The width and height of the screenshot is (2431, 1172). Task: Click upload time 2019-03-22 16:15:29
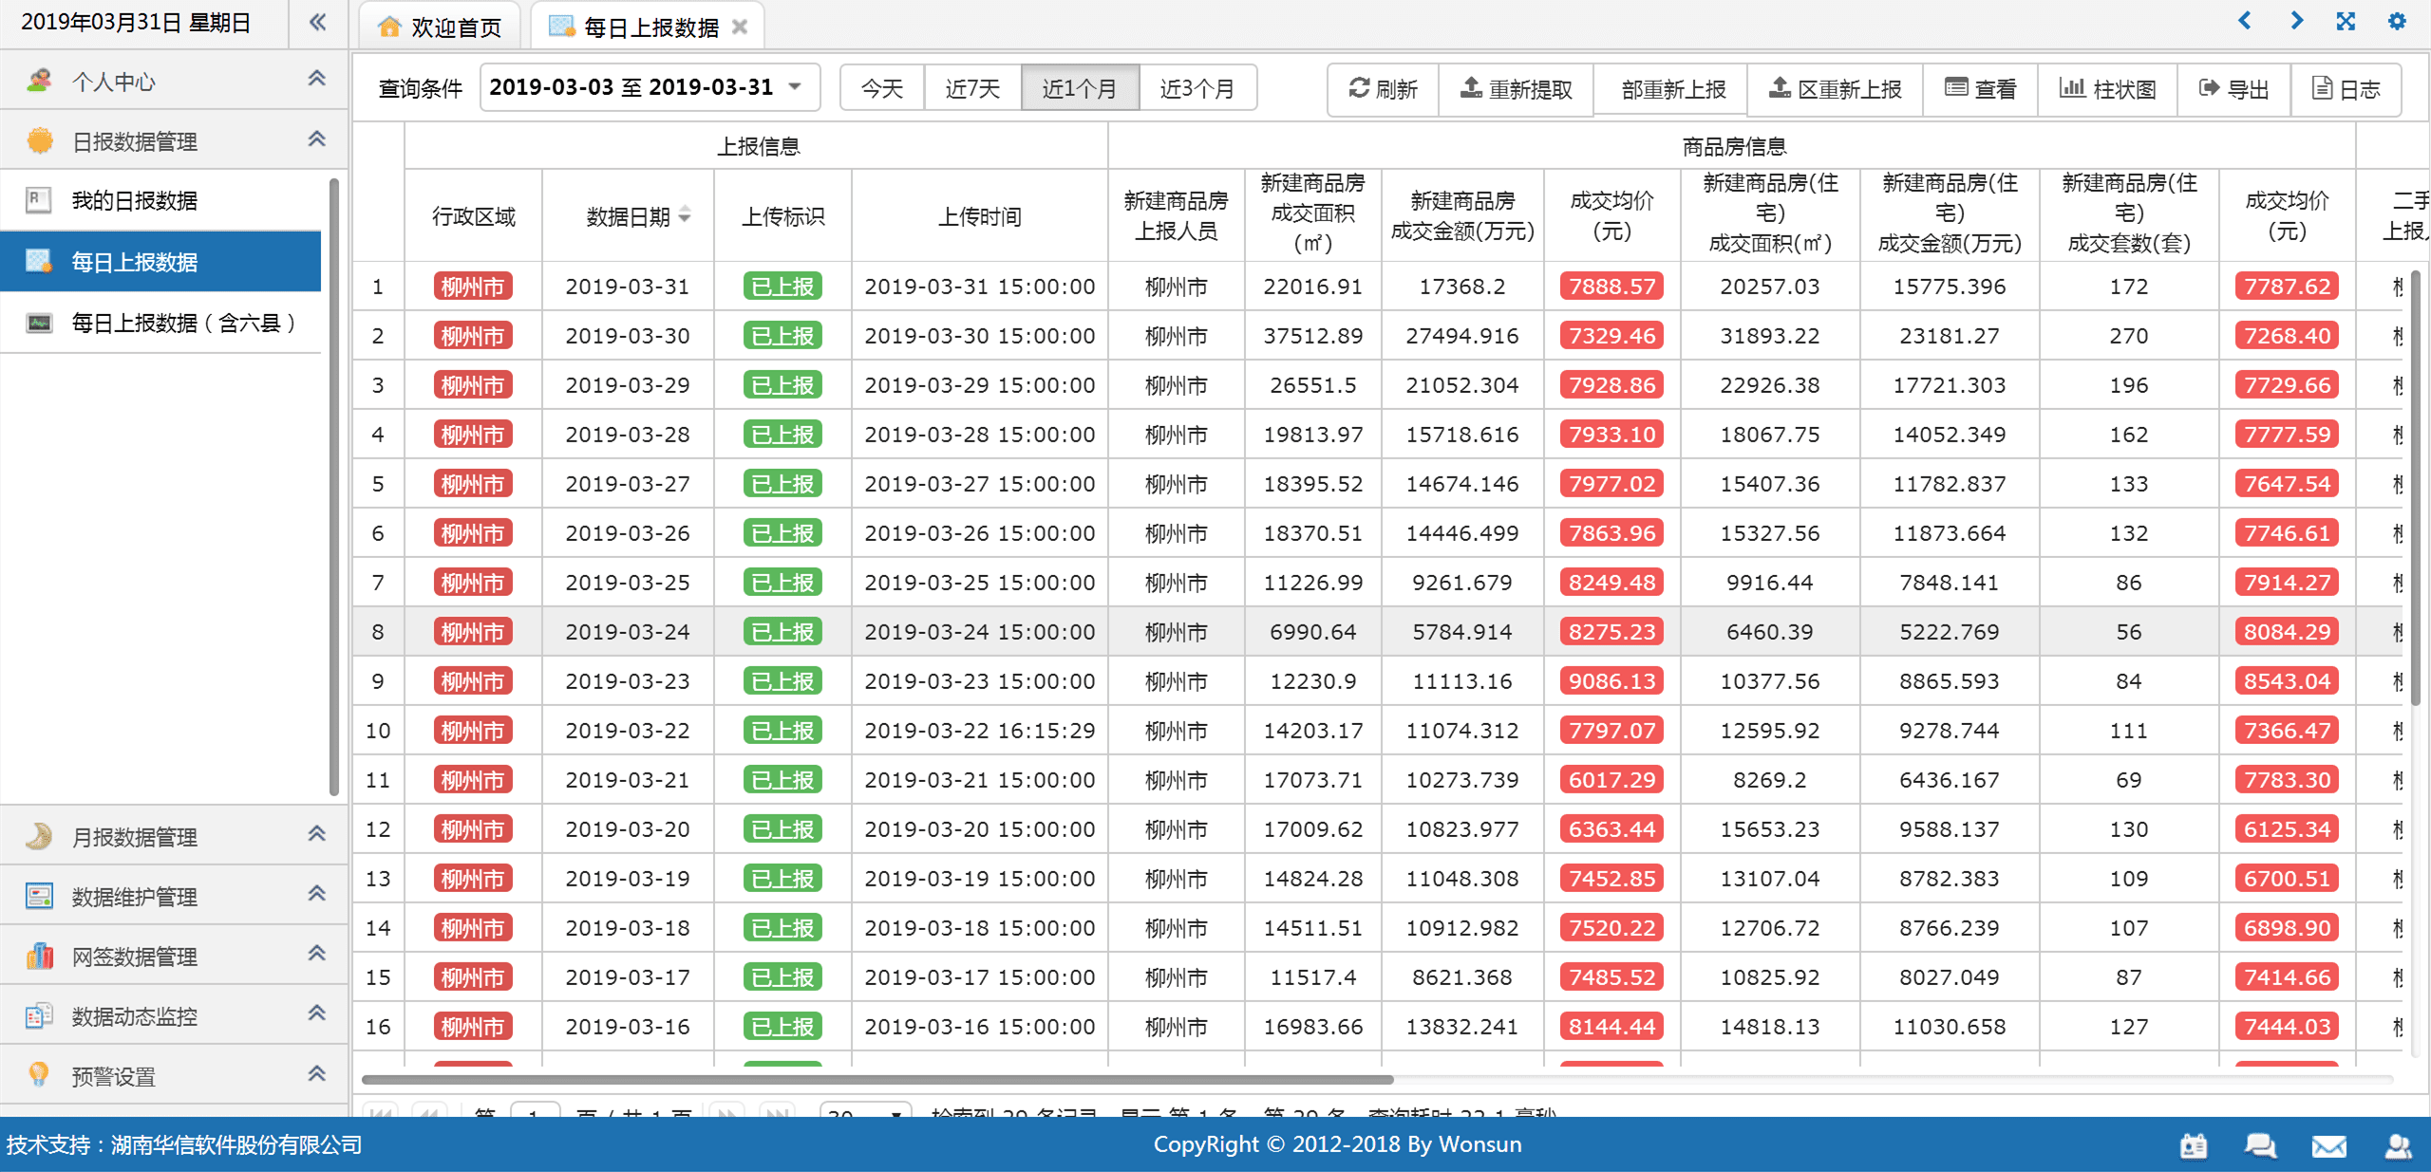pyautogui.click(x=980, y=730)
